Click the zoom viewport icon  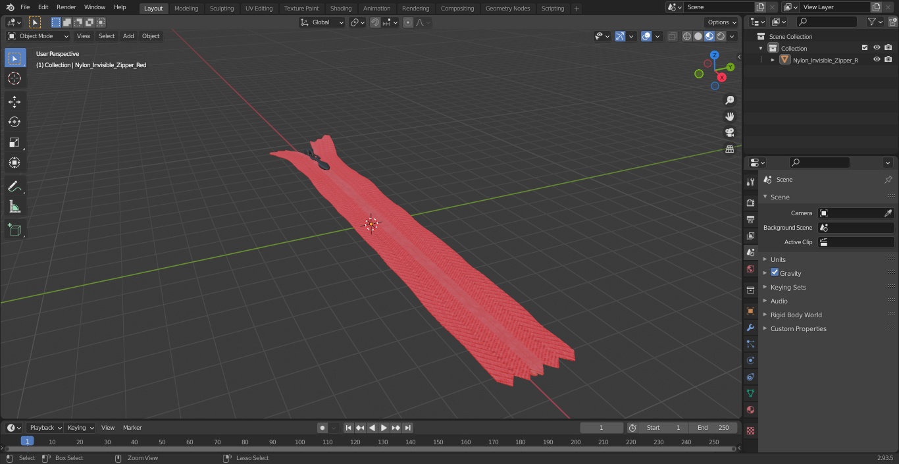pos(730,100)
